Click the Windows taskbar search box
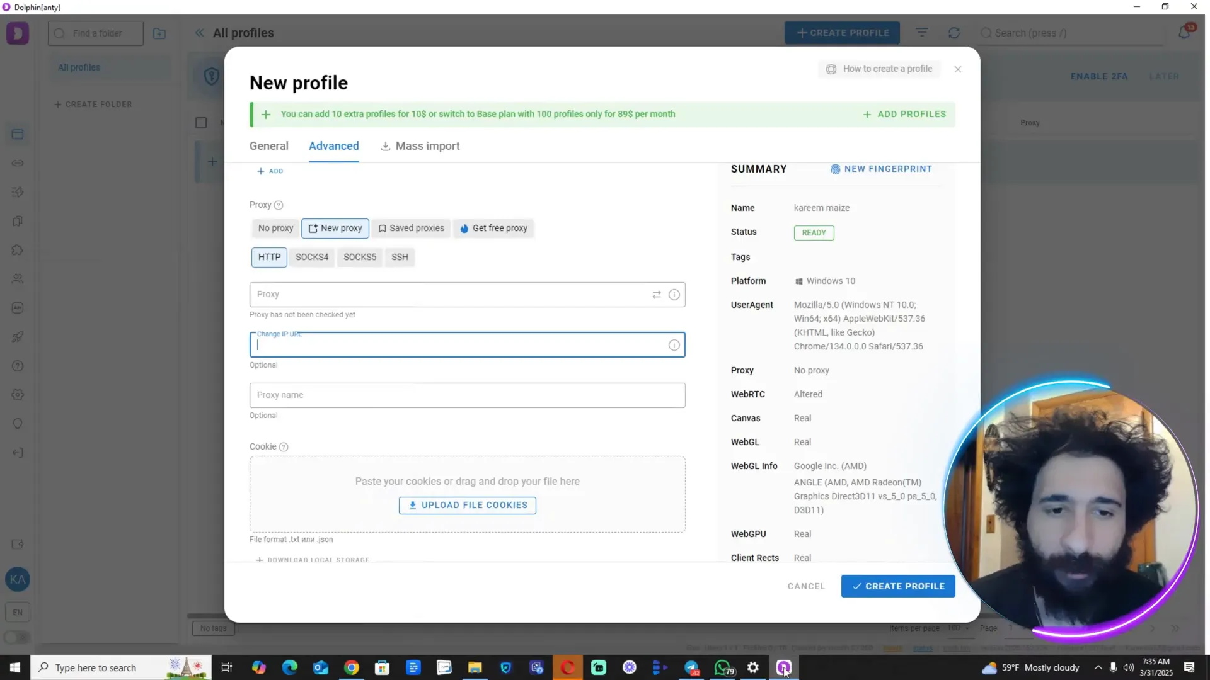The image size is (1210, 680). [x=120, y=667]
